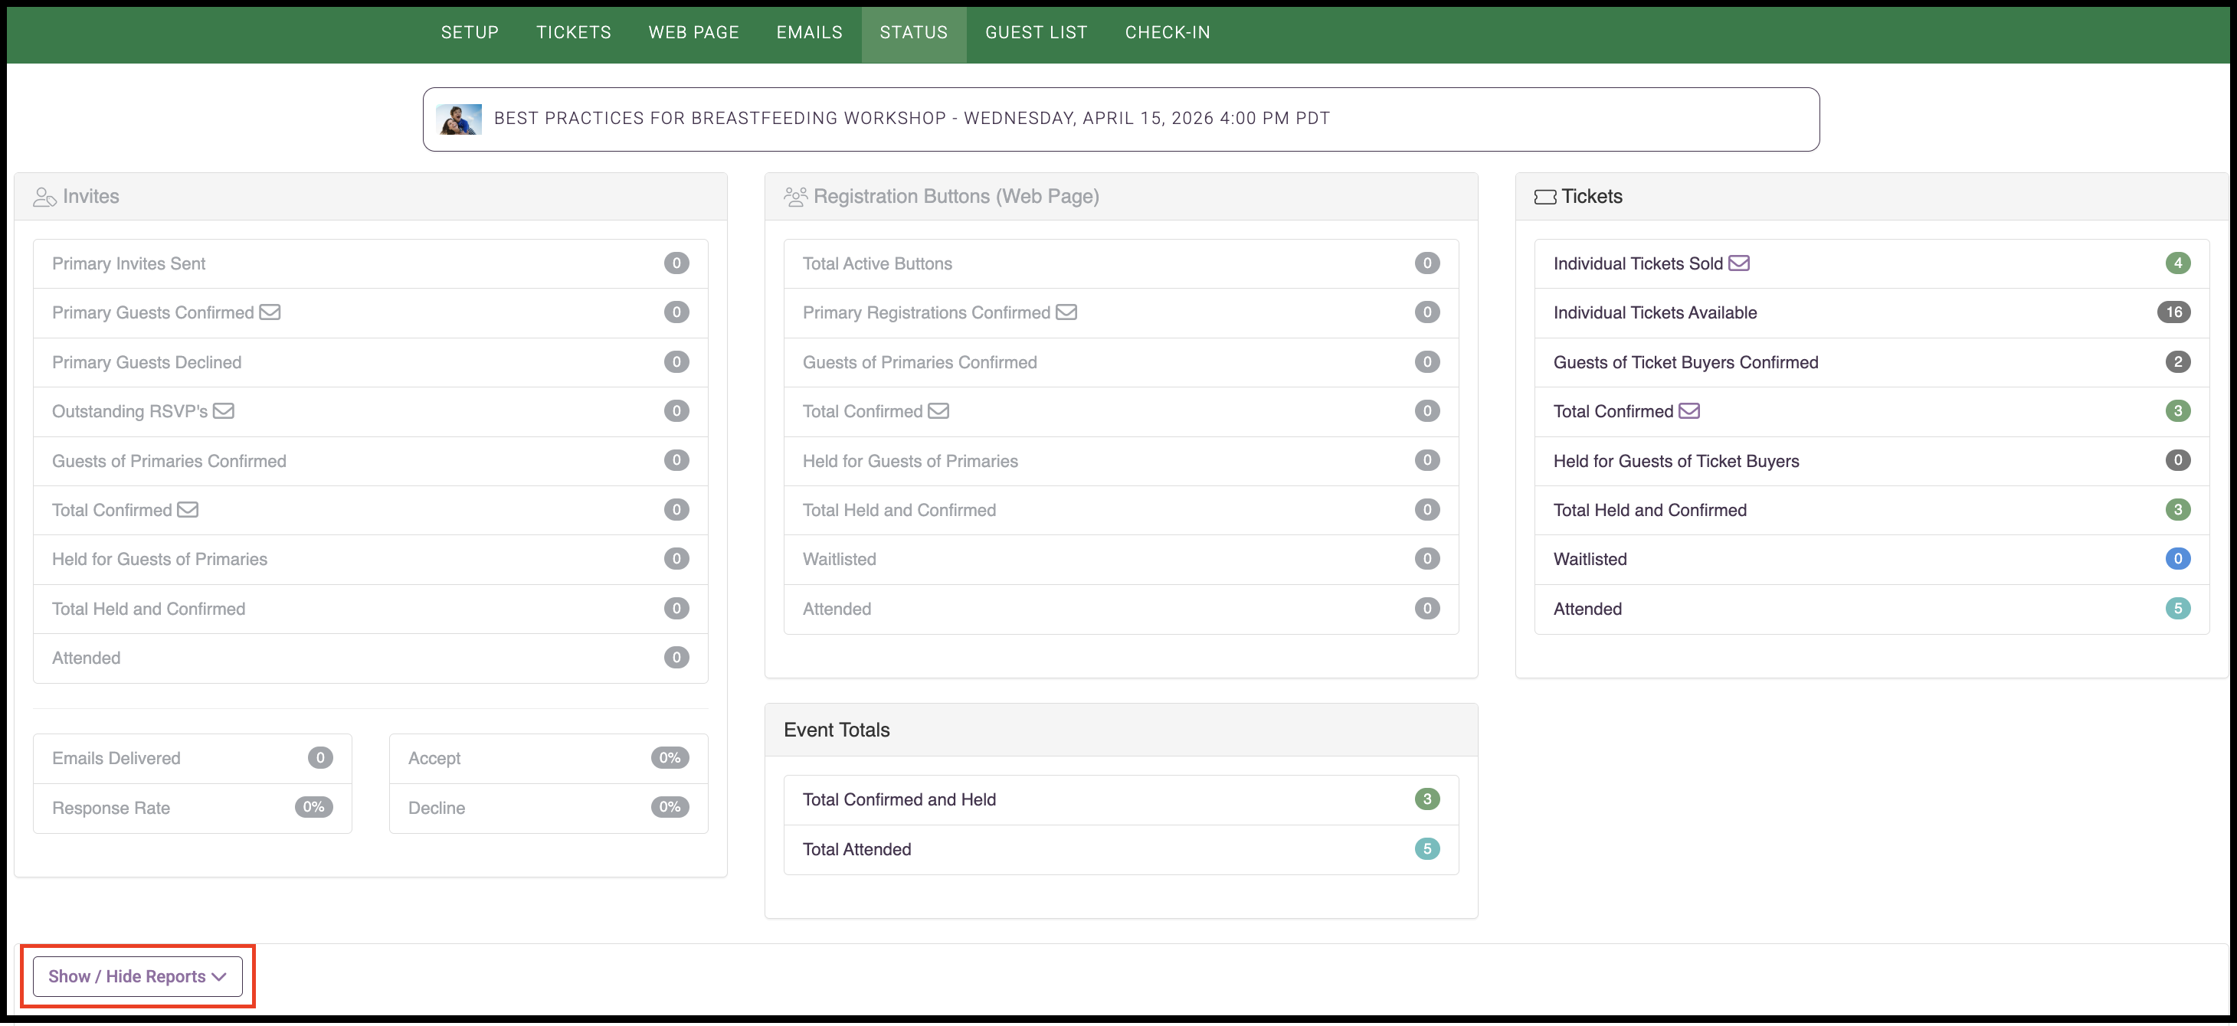The image size is (2237, 1026).
Task: Go to the EMAILS tab
Action: 809,32
